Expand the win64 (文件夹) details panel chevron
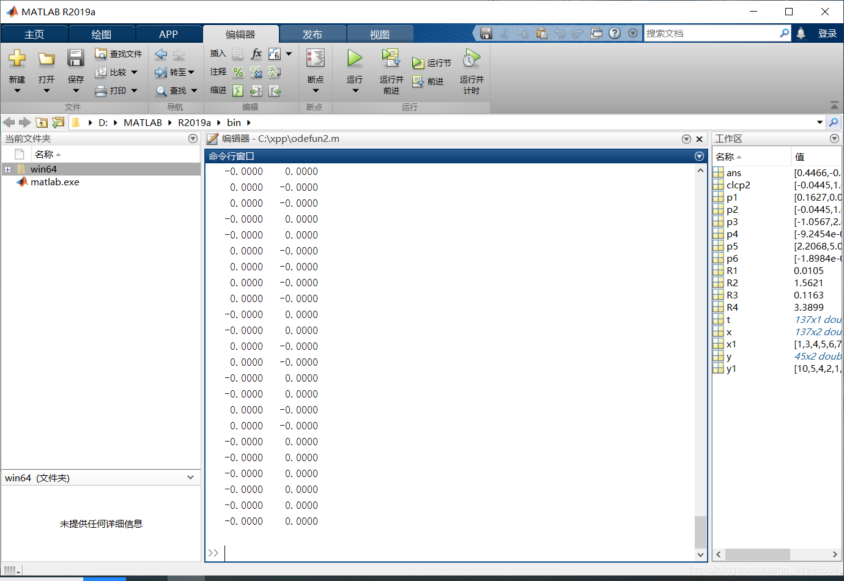The width and height of the screenshot is (844, 581). pos(191,478)
